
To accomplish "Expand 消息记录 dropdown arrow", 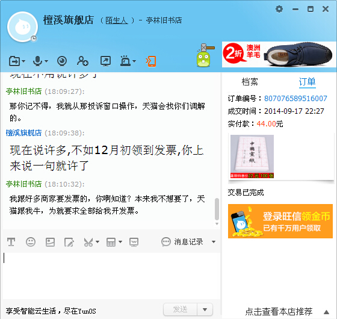I will click(x=214, y=242).
